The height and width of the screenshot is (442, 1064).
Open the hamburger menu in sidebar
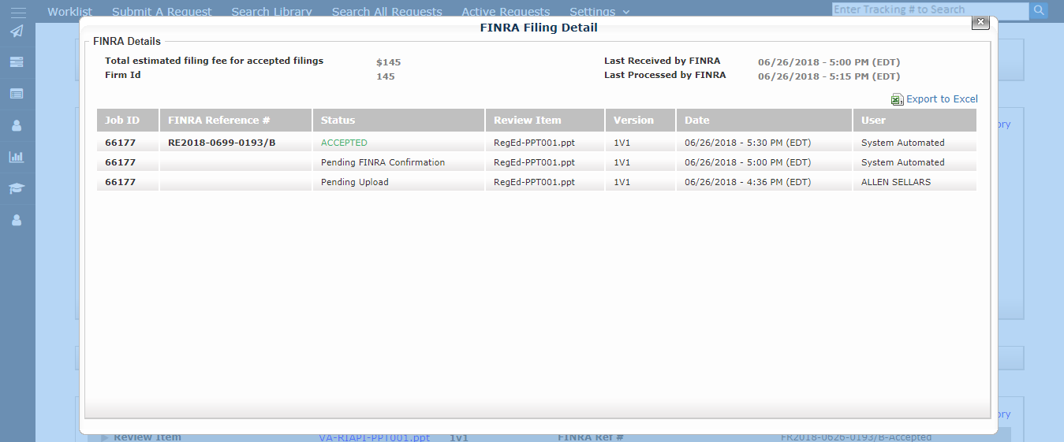(17, 12)
